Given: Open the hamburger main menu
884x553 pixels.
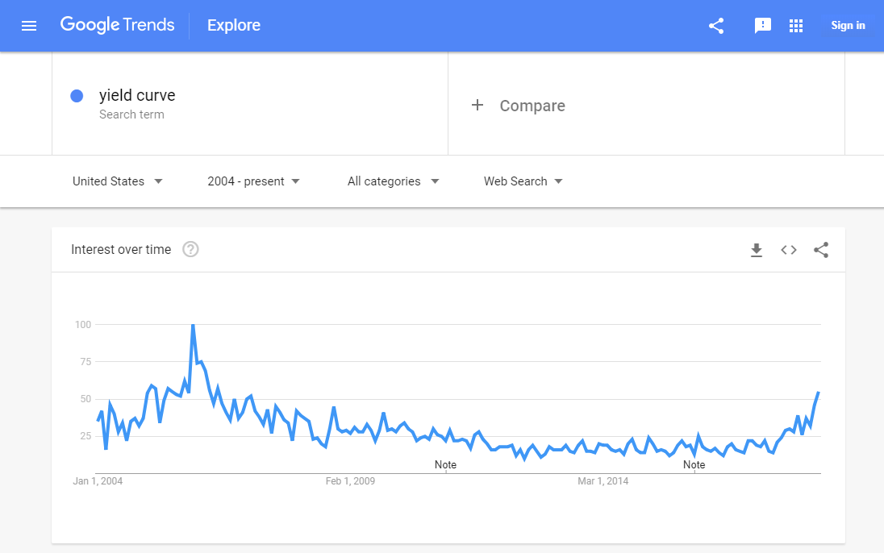Looking at the screenshot, I should tap(29, 26).
